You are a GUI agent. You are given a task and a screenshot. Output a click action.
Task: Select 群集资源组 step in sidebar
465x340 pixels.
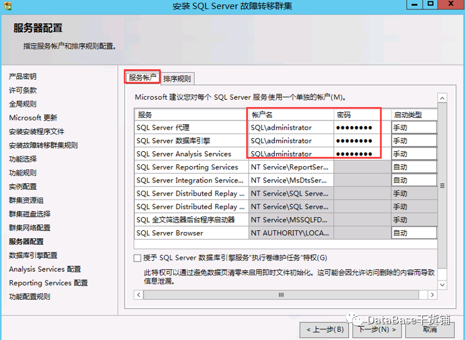(x=26, y=200)
